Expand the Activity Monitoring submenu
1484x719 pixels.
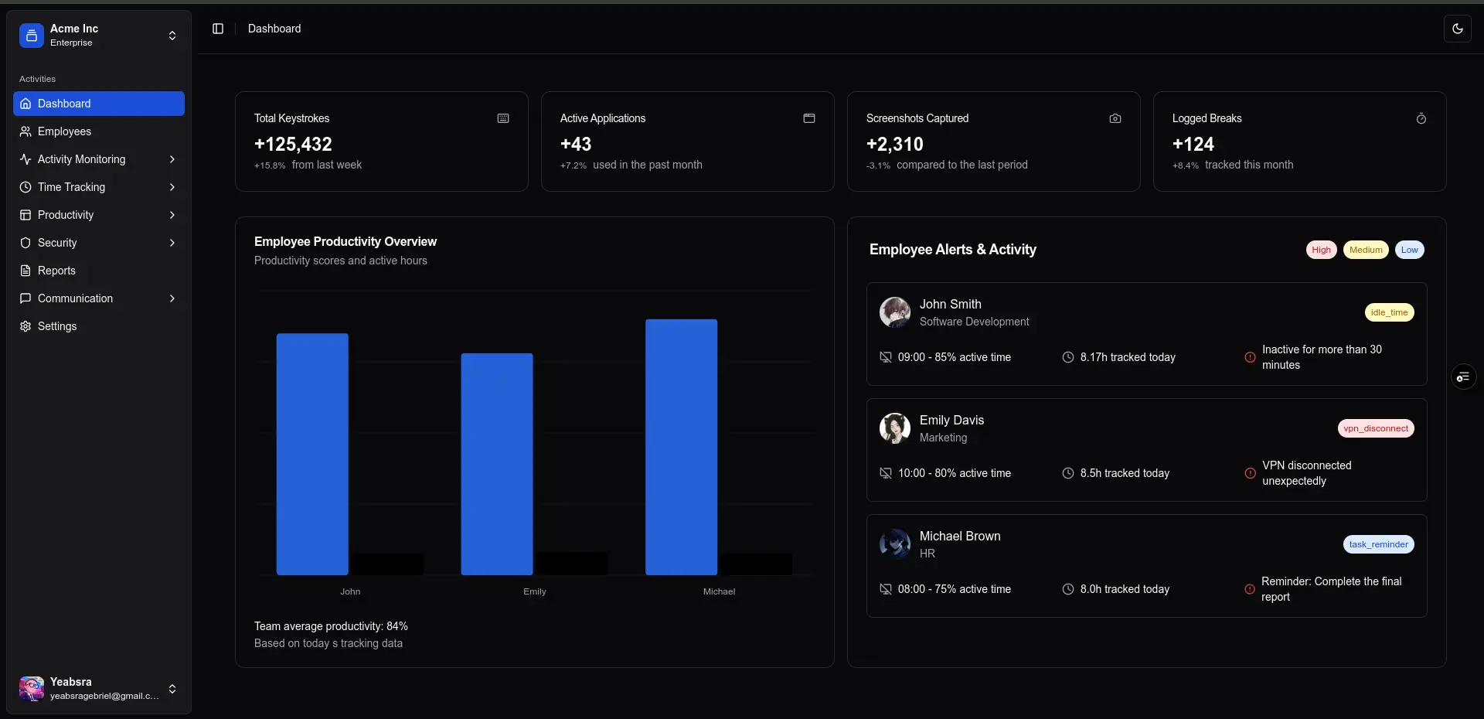pyautogui.click(x=172, y=159)
